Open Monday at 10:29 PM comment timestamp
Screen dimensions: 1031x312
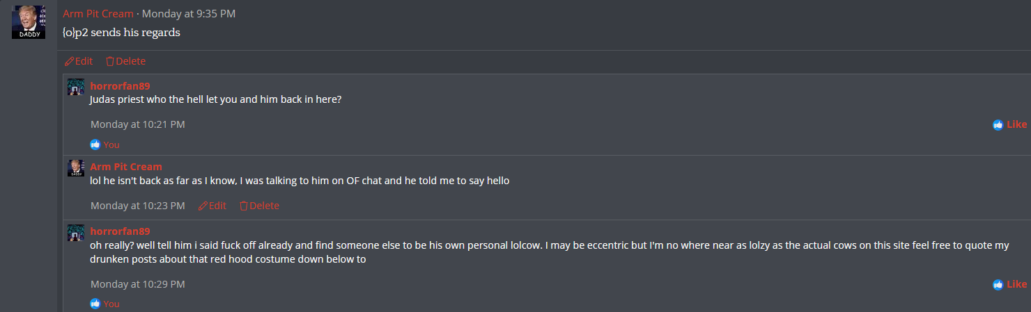click(138, 284)
